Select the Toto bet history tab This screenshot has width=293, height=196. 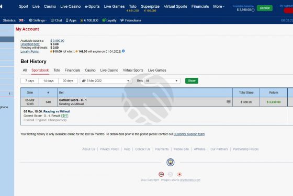(57, 71)
